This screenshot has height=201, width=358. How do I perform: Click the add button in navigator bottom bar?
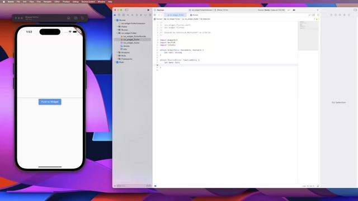115,186
